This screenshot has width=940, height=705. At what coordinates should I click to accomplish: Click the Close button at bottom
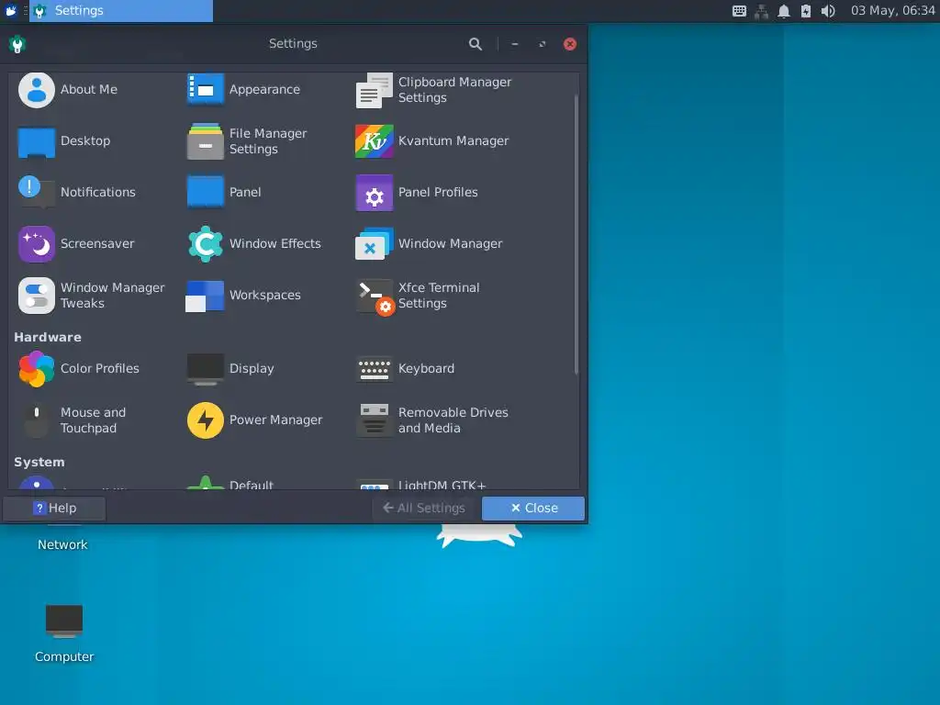pos(533,509)
